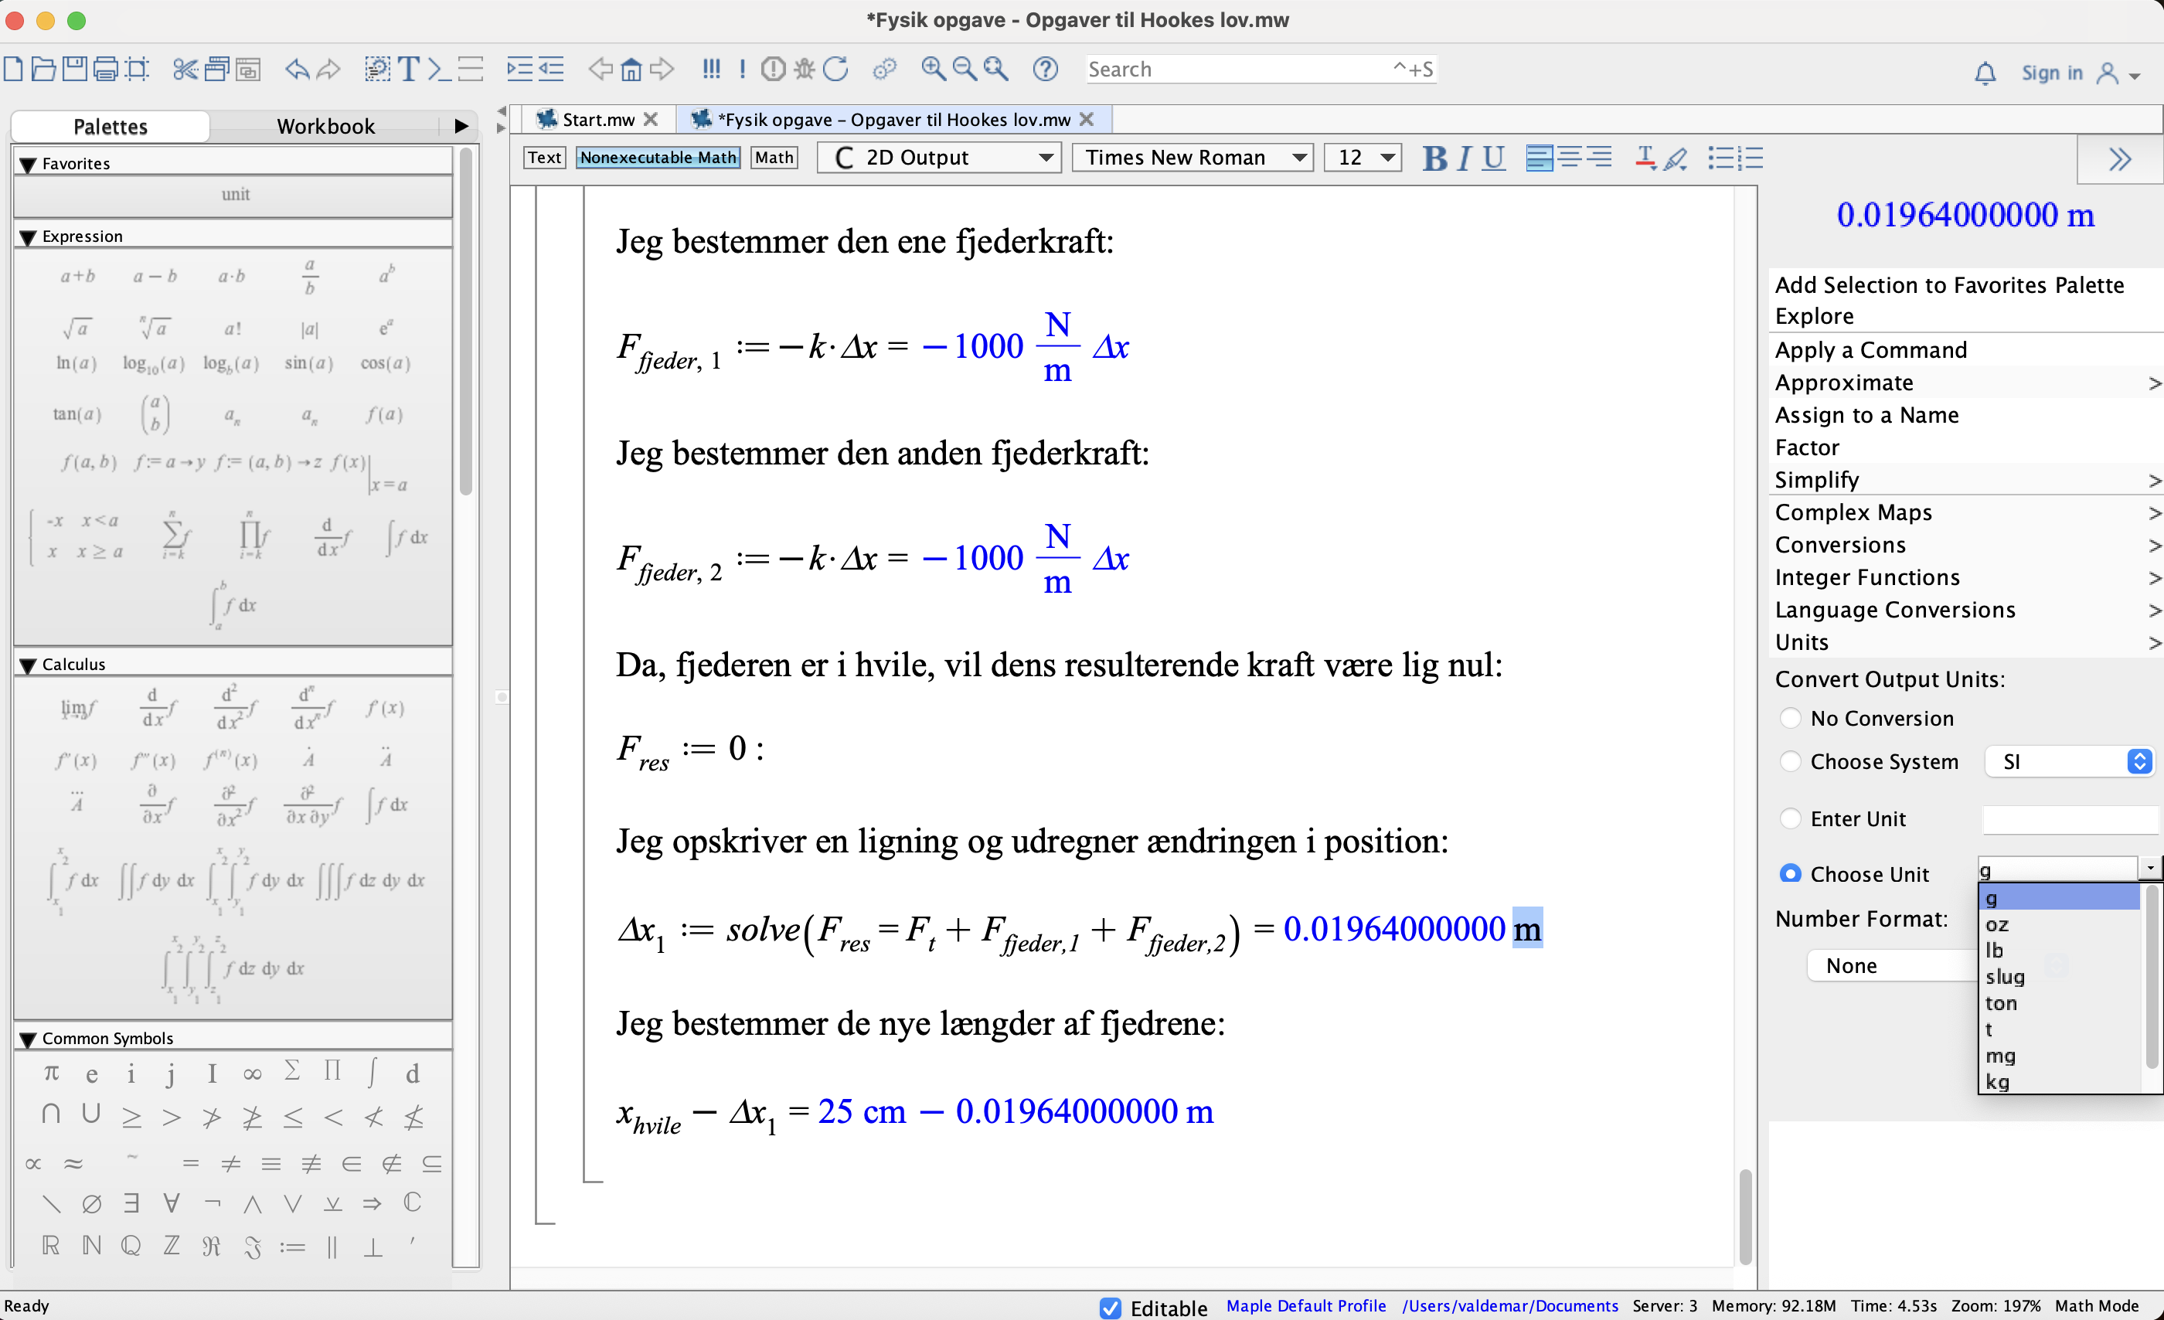Click the Sign in link
Image resolution: width=2164 pixels, height=1320 pixels.
point(2052,73)
